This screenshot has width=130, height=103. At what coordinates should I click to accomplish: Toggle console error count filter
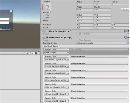click(x=37, y=53)
